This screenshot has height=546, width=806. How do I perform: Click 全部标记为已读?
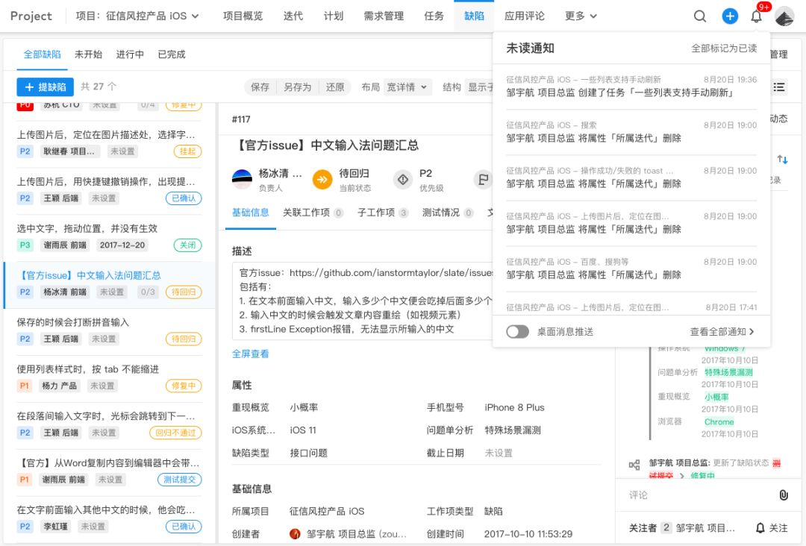click(x=724, y=48)
